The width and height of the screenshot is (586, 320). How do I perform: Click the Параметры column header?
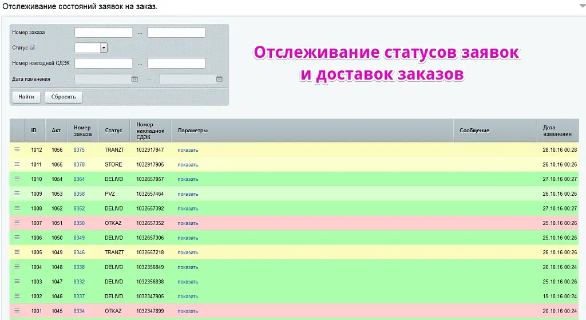[x=312, y=131]
